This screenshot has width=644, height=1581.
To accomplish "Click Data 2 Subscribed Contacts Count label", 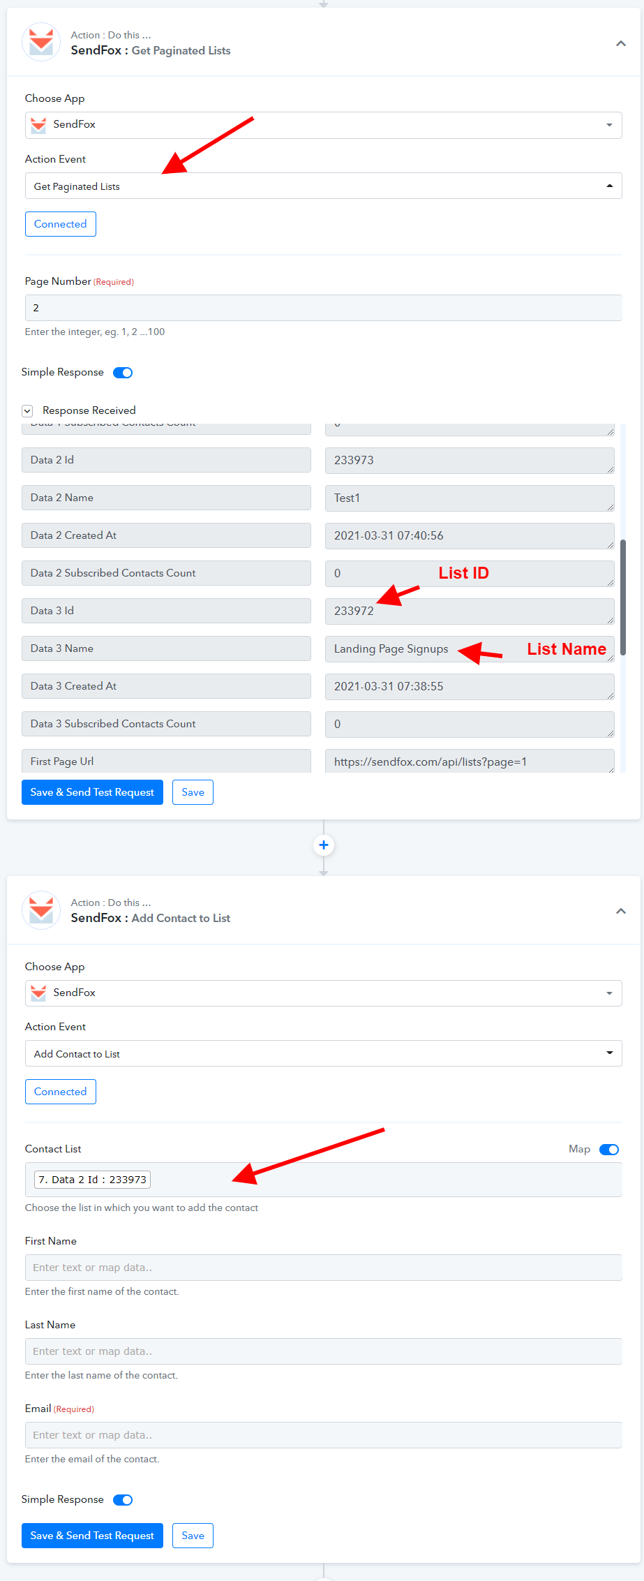I will tap(166, 573).
